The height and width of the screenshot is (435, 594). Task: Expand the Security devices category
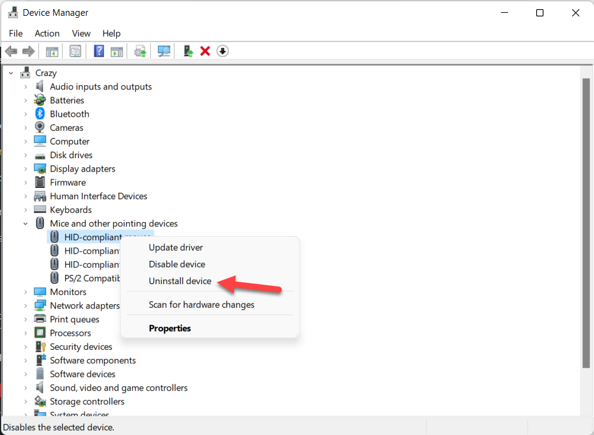(x=26, y=347)
